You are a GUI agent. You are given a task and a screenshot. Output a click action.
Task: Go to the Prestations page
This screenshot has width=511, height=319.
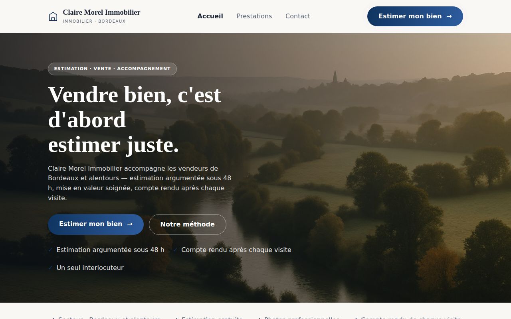click(x=254, y=16)
